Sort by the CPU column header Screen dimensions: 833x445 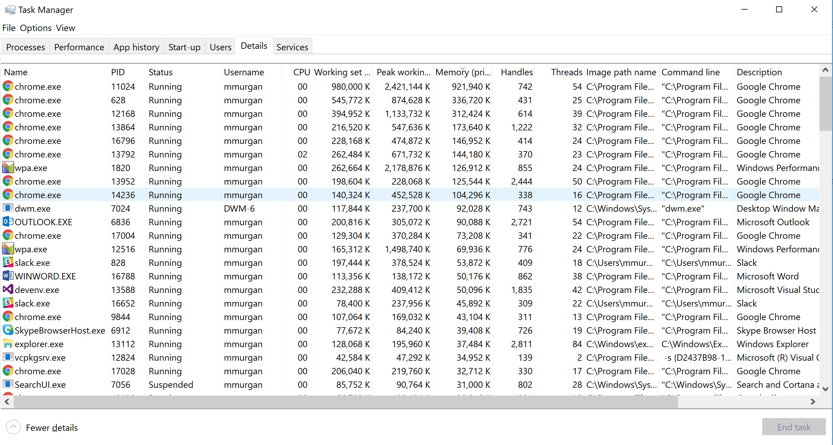(297, 72)
